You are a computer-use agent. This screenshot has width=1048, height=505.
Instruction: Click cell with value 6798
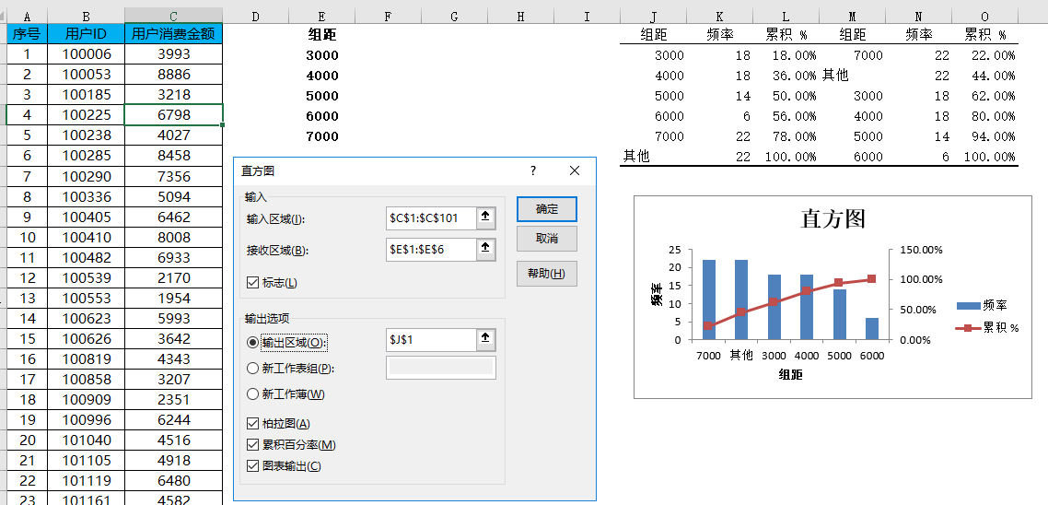pyautogui.click(x=174, y=115)
